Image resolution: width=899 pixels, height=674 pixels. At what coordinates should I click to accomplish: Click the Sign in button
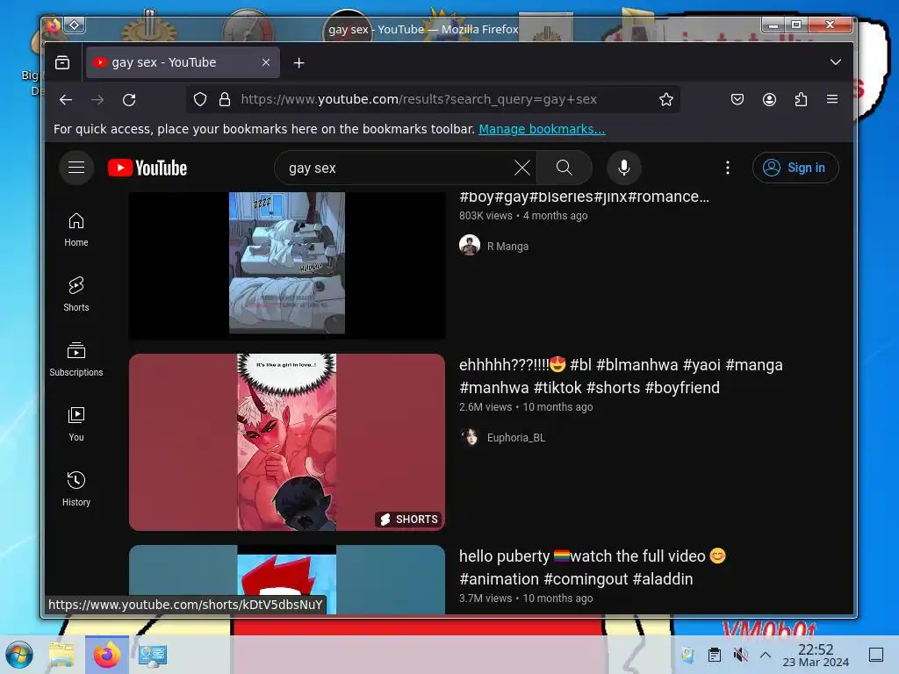(795, 168)
